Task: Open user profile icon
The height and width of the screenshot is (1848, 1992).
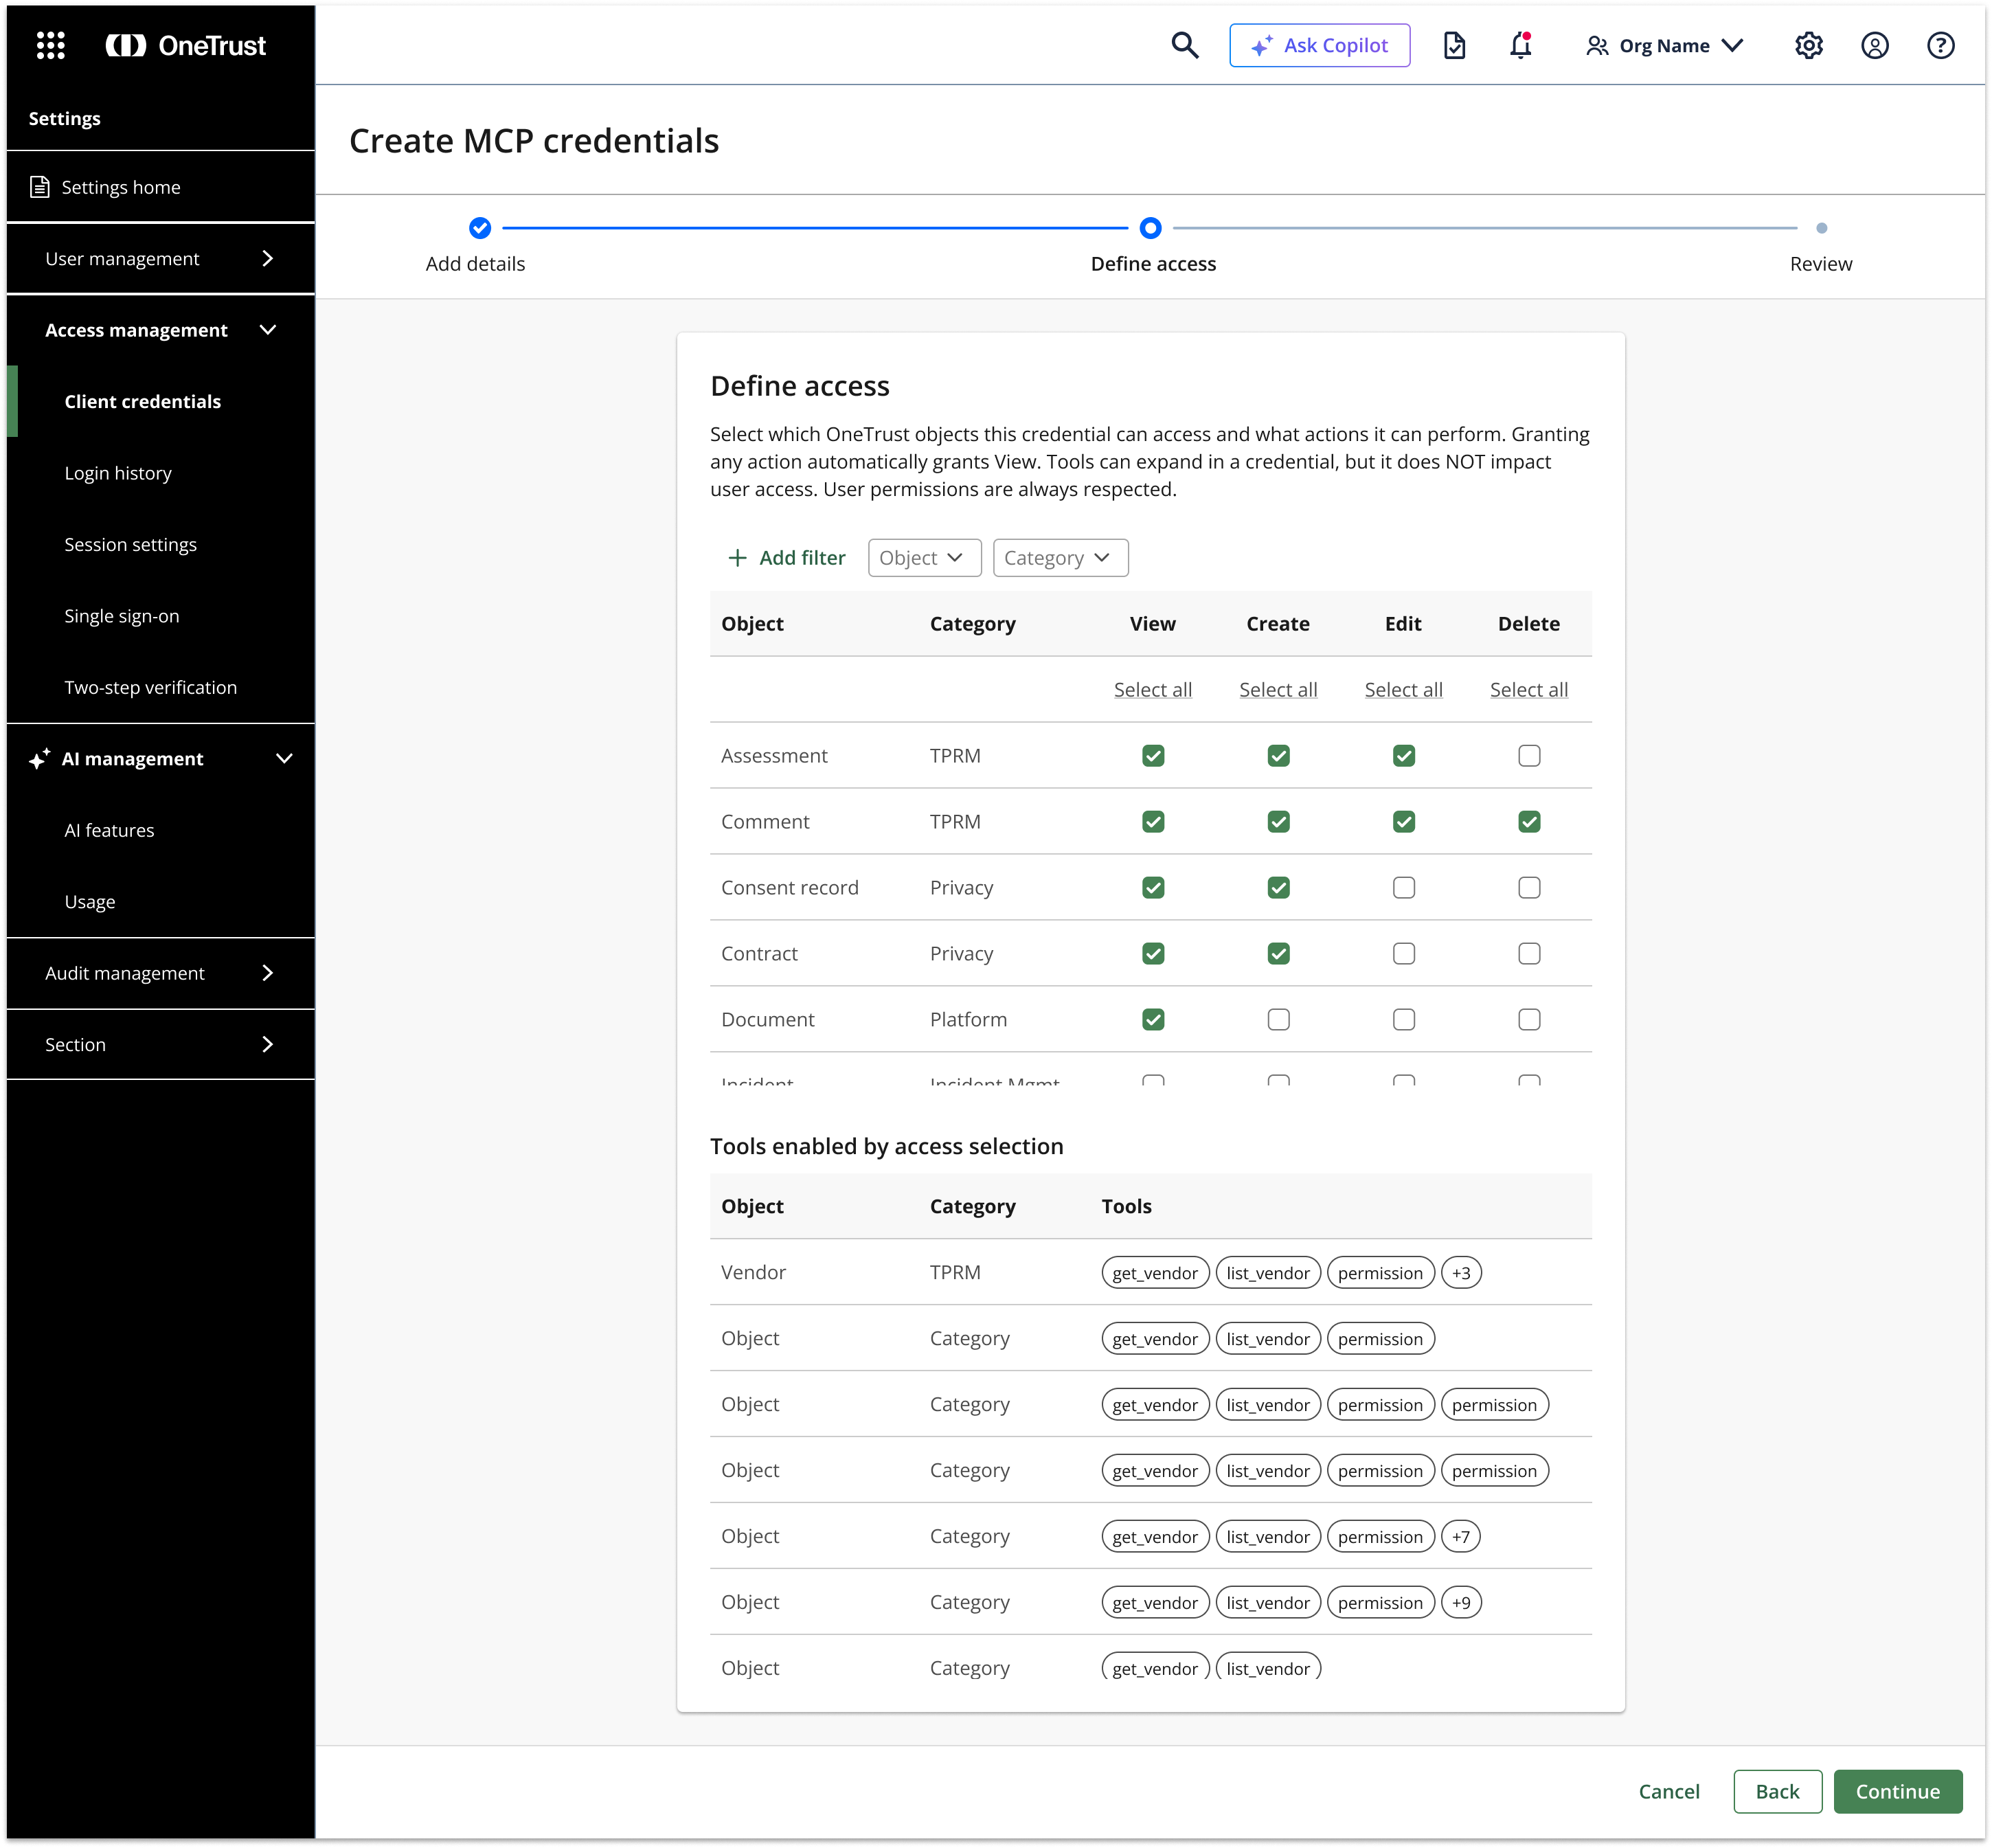Action: (1874, 45)
